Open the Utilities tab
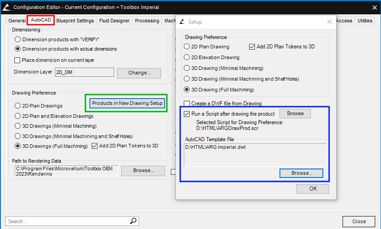381x229 pixels. (365, 21)
